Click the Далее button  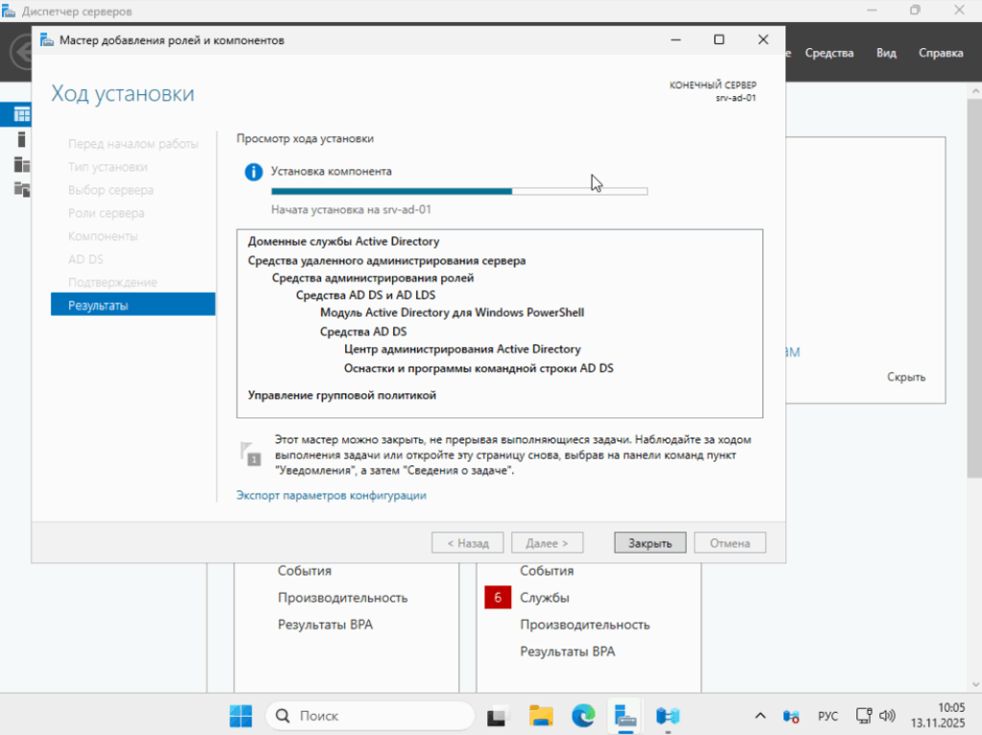[x=547, y=543]
